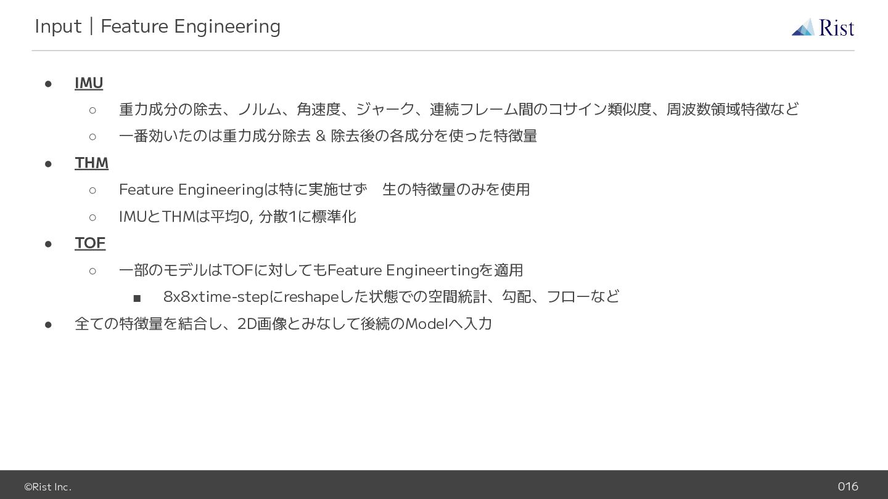Click the ©Rist Inc. footer text
The width and height of the screenshot is (888, 499).
click(x=47, y=487)
